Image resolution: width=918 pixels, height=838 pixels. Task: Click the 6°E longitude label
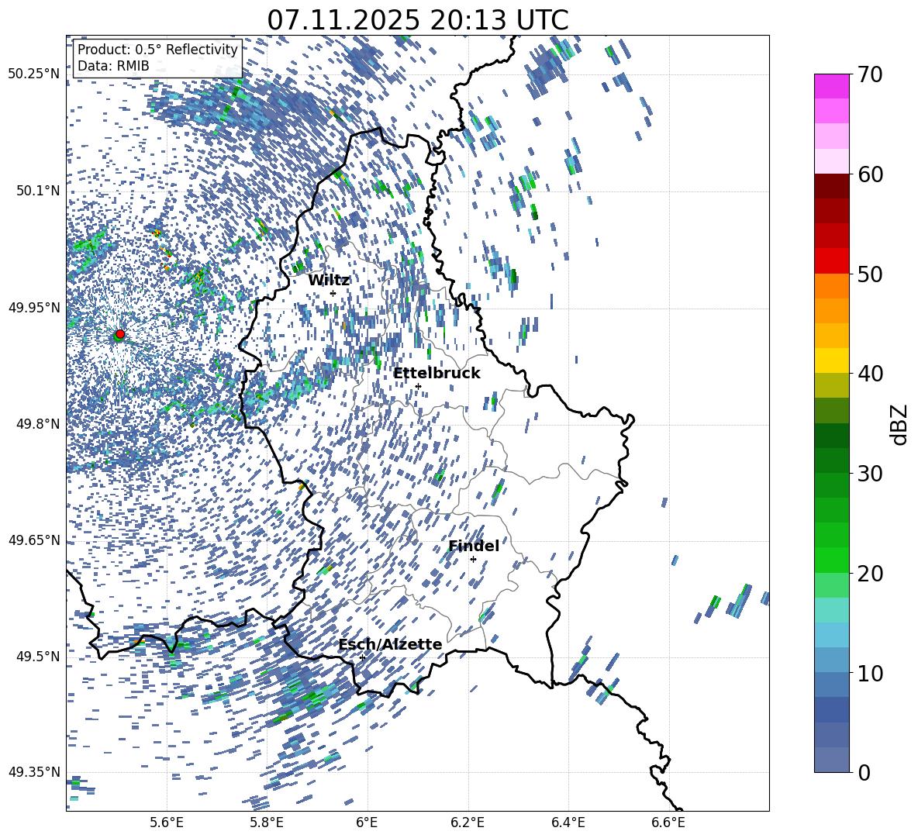click(367, 822)
